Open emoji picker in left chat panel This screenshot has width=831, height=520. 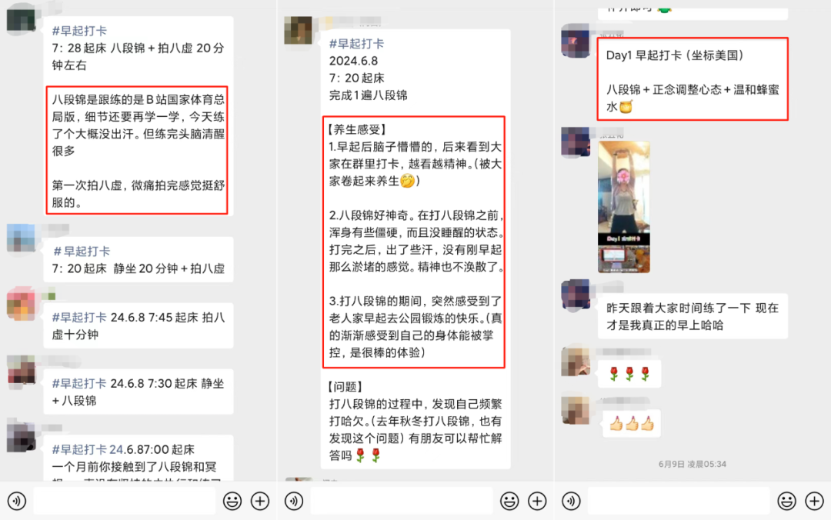(232, 501)
